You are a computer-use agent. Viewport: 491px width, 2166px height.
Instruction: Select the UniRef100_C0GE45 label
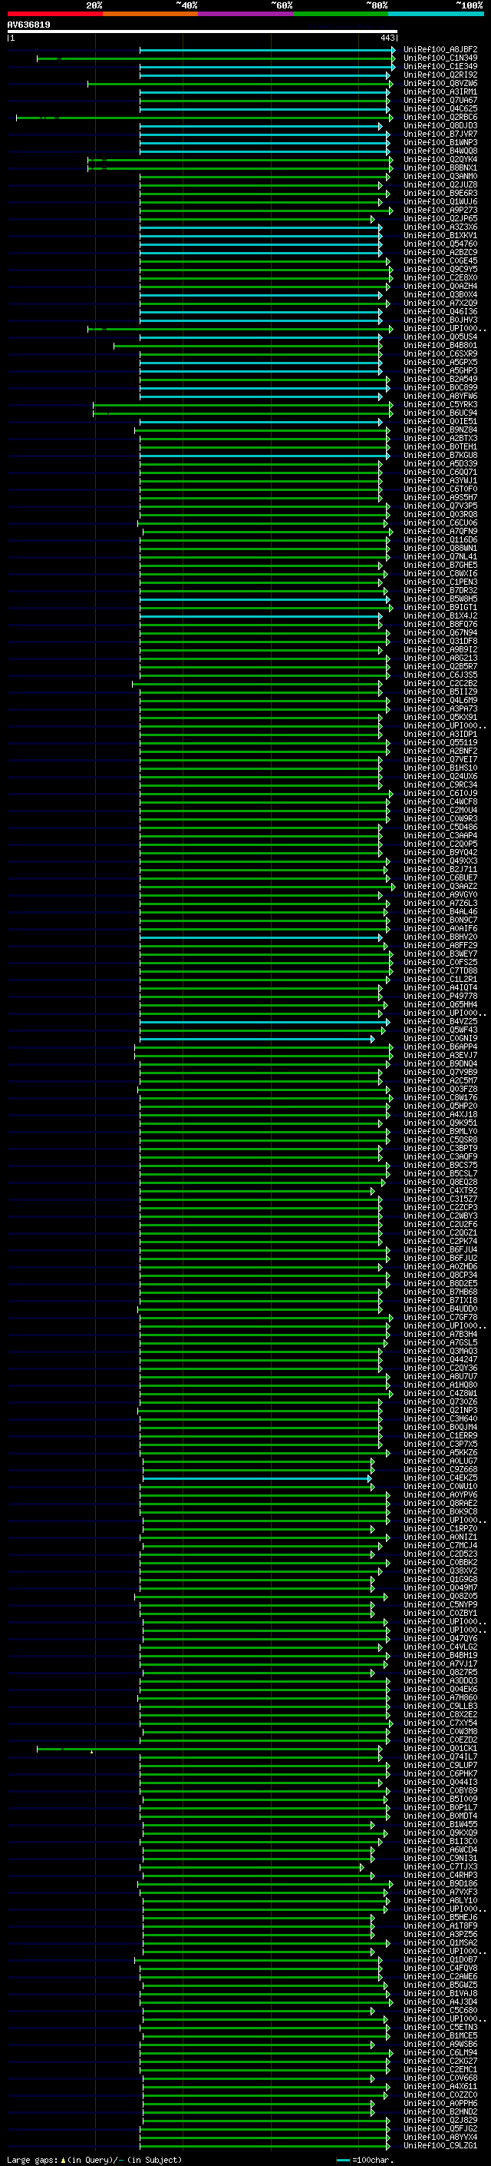tap(440, 260)
